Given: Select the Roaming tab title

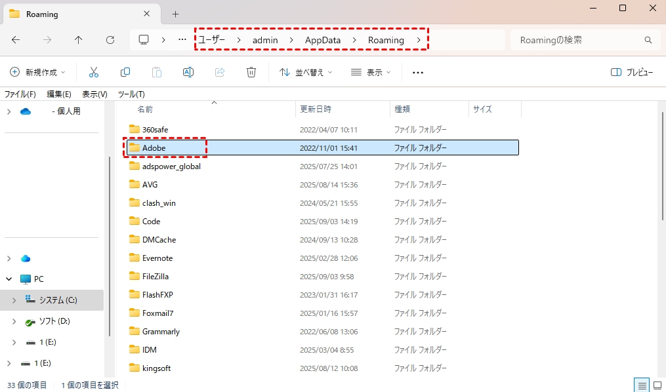Looking at the screenshot, I should click(x=42, y=14).
